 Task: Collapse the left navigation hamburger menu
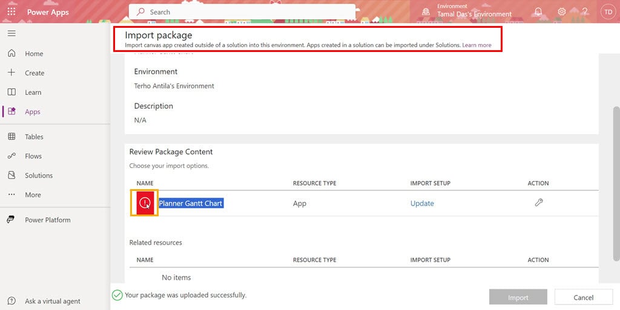(x=12, y=33)
